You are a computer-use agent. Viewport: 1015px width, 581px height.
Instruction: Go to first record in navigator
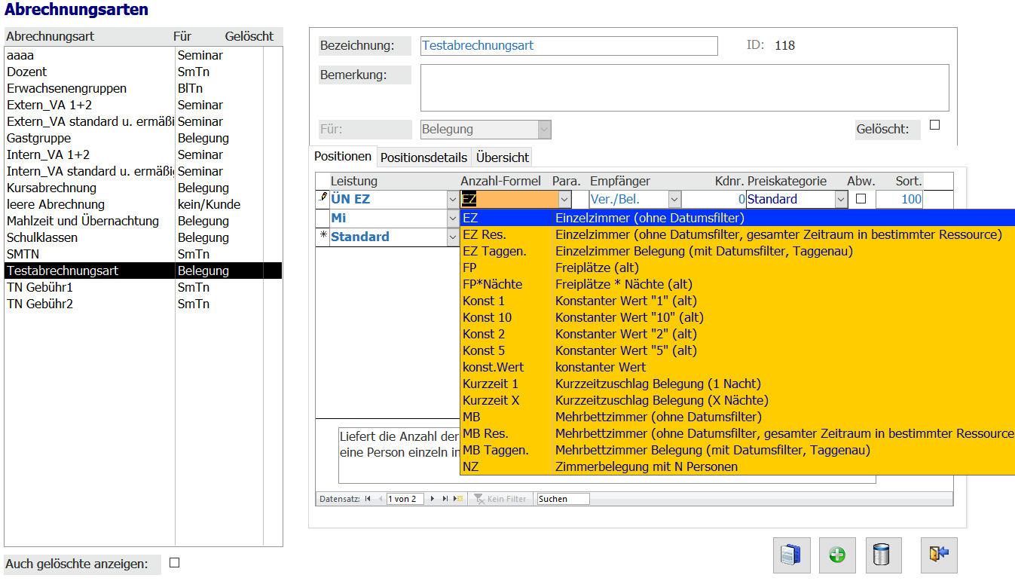tap(368, 499)
